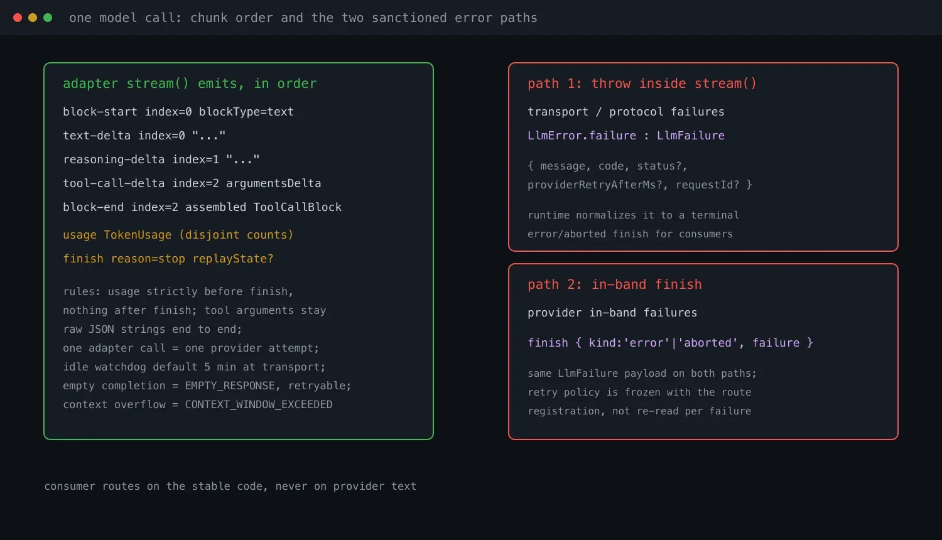Click line 'block-end index=2 assembled ToolCallBlock'
The image size is (942, 540).
(x=202, y=207)
